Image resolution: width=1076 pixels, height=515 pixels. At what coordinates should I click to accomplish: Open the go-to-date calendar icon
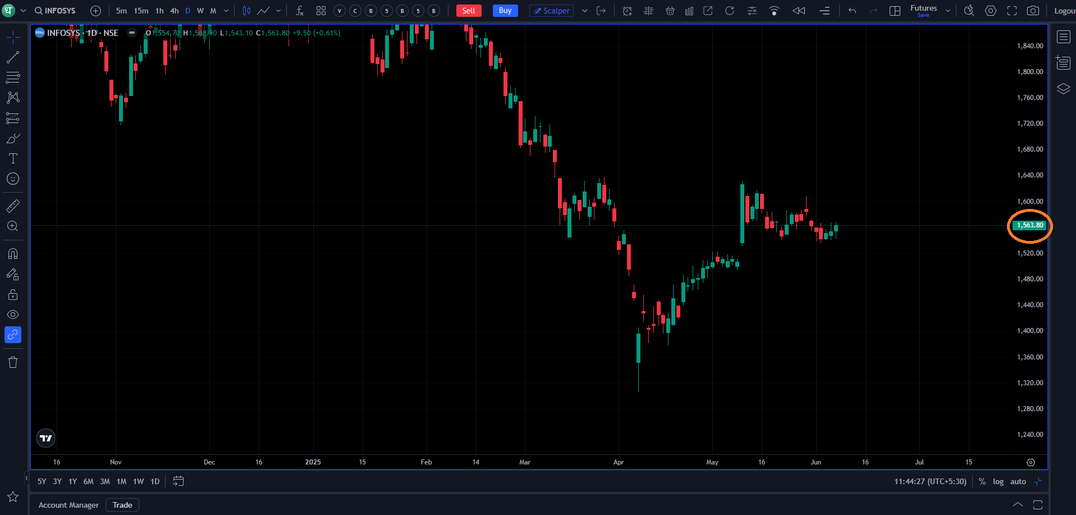tap(178, 481)
